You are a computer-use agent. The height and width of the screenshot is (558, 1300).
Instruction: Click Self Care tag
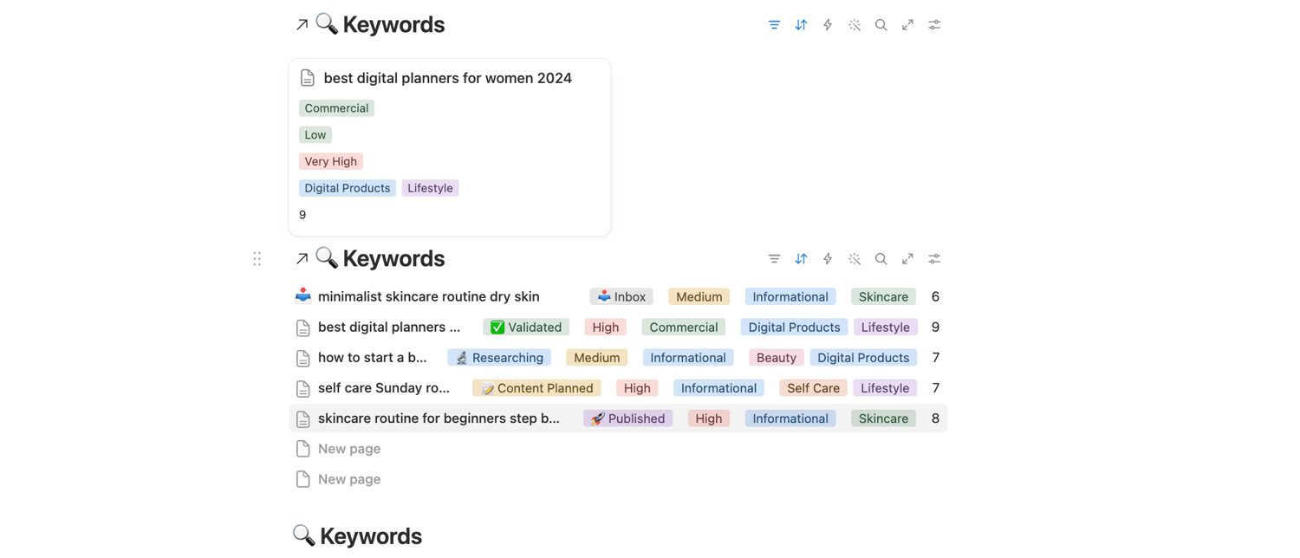[813, 388]
